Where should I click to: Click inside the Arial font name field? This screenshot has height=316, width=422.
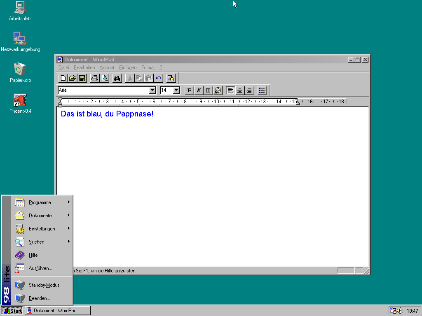click(103, 90)
